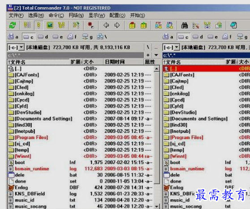Click the synchronize directories icon
The height and width of the screenshot is (209, 250).
(x=207, y=26)
